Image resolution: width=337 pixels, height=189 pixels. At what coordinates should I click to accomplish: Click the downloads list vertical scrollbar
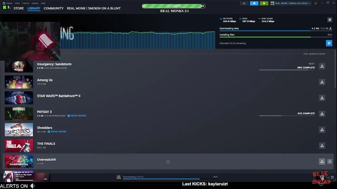pyautogui.click(x=335, y=69)
